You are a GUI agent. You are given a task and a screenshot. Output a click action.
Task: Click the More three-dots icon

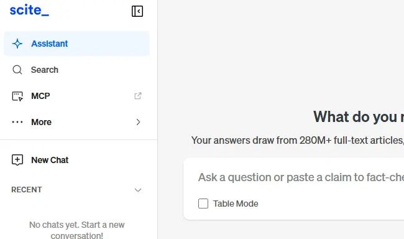17,122
